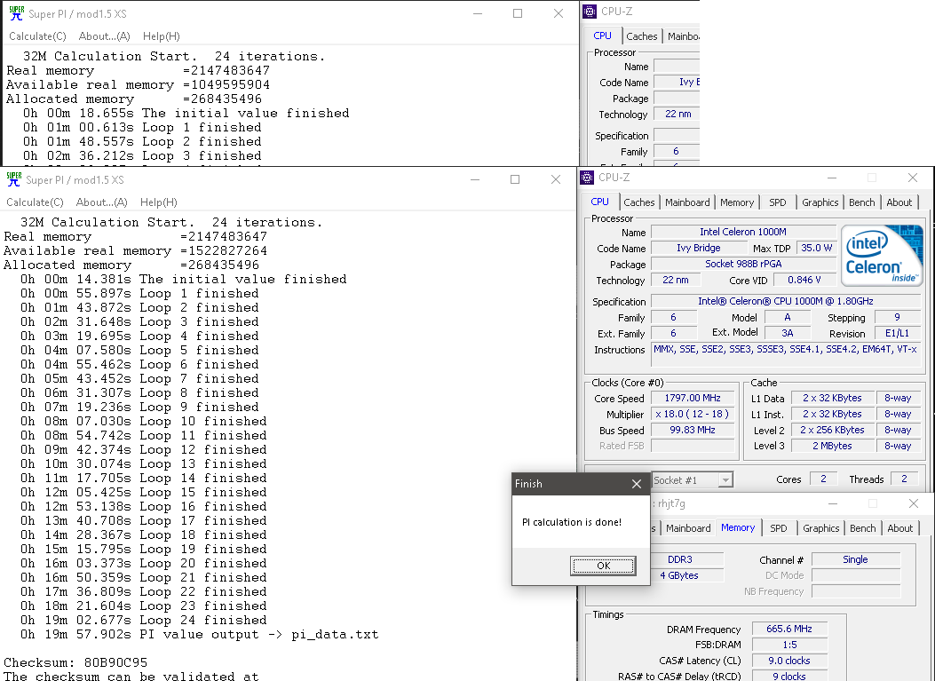The width and height of the screenshot is (935, 681).
Task: Open Socket #1 processor selection dropdown
Action: tap(725, 480)
